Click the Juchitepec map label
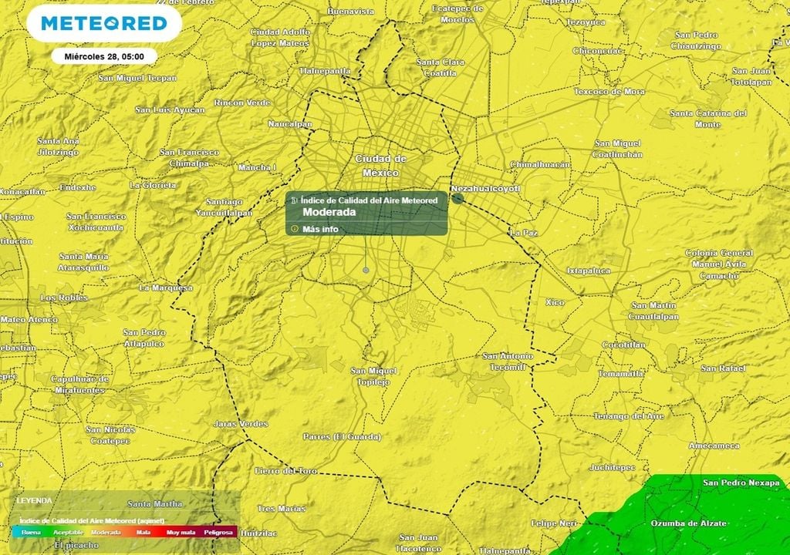The width and height of the screenshot is (790, 555). click(x=612, y=468)
